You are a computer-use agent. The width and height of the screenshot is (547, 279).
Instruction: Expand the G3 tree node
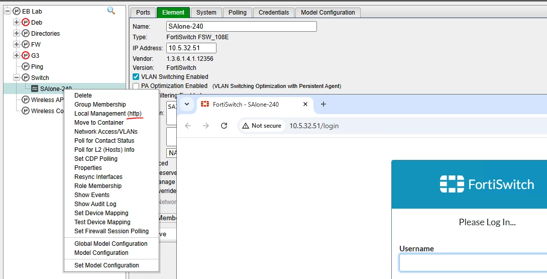click(17, 55)
